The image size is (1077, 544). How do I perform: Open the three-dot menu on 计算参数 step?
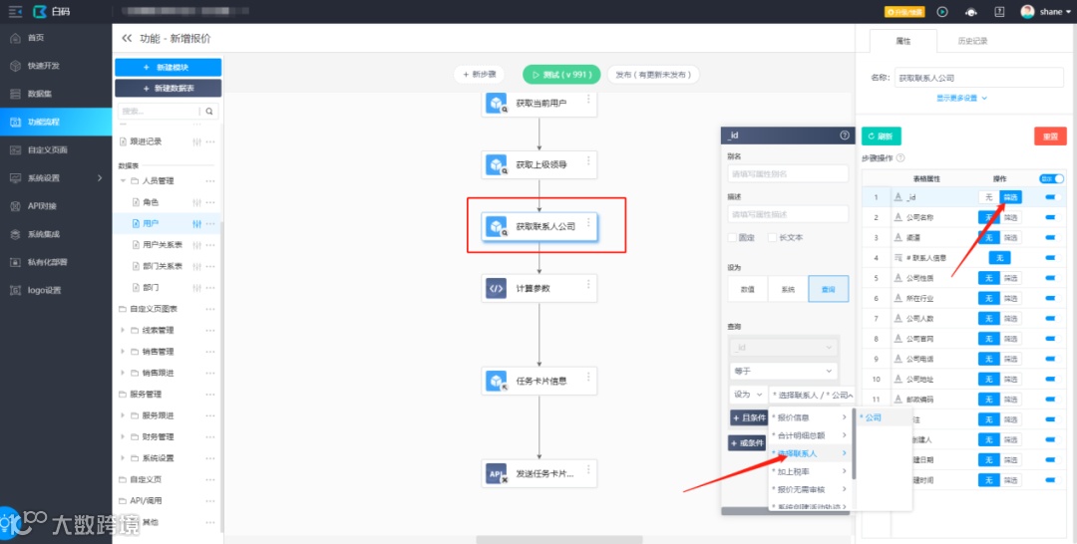coord(588,283)
